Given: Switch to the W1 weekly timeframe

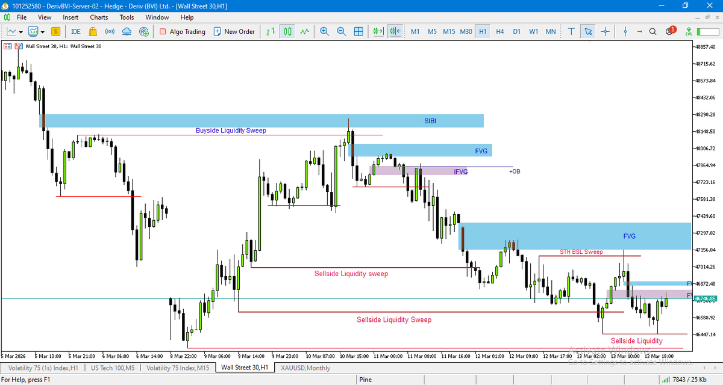Looking at the screenshot, I should pos(533,31).
